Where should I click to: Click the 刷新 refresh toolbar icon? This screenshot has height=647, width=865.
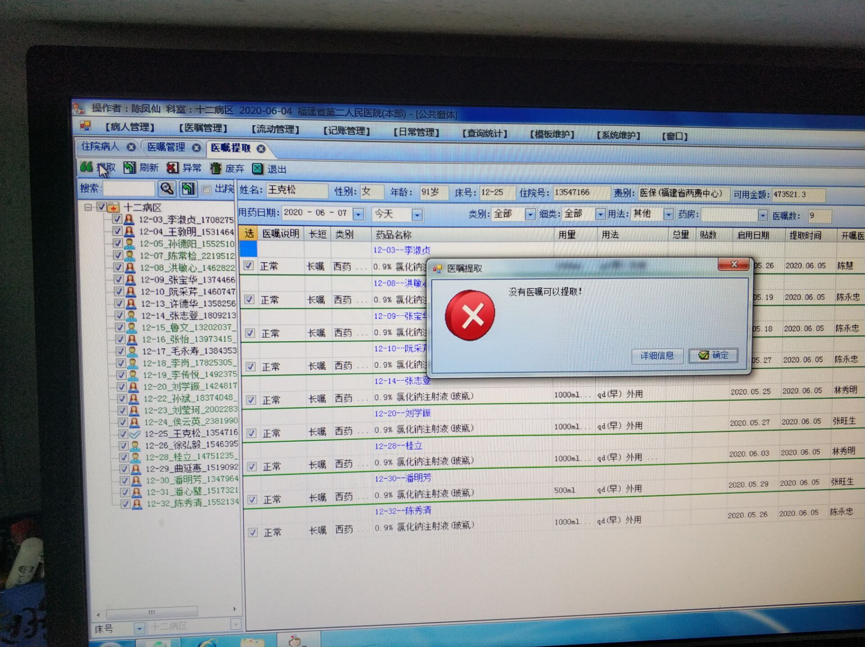pos(130,168)
